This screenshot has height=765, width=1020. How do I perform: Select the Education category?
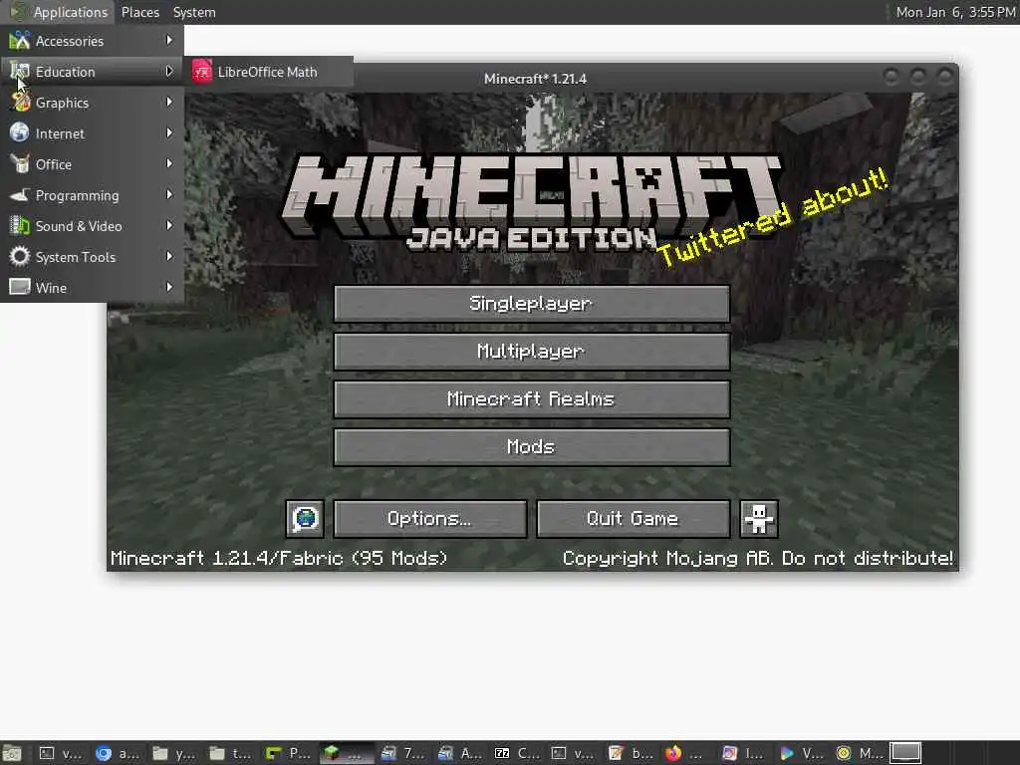pyautogui.click(x=92, y=72)
